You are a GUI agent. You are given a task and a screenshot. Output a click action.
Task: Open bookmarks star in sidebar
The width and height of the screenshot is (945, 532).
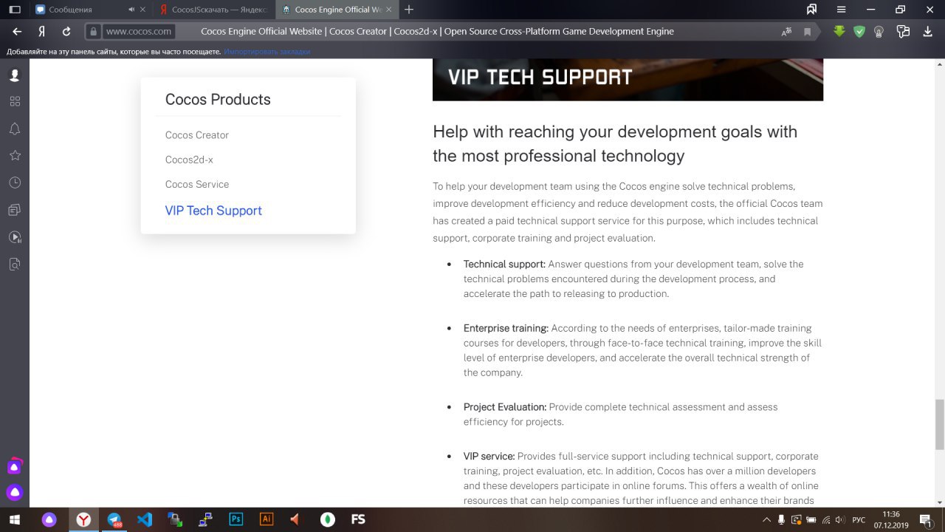click(x=15, y=155)
